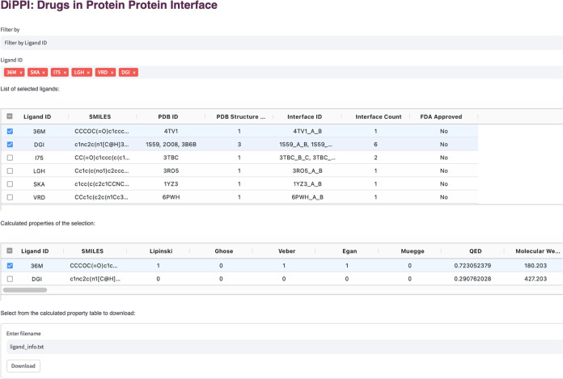Sort by FDA Approved column header

441,117
